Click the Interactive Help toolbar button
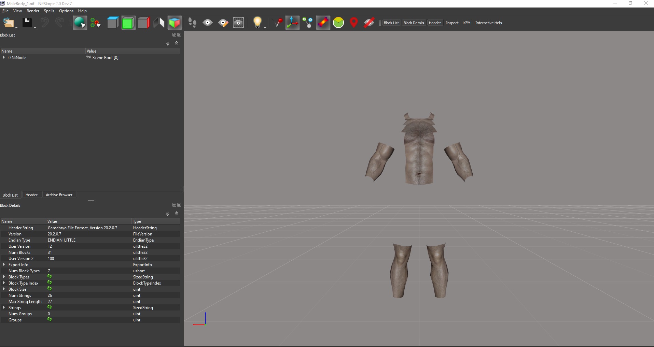The image size is (654, 347). pyautogui.click(x=488, y=23)
